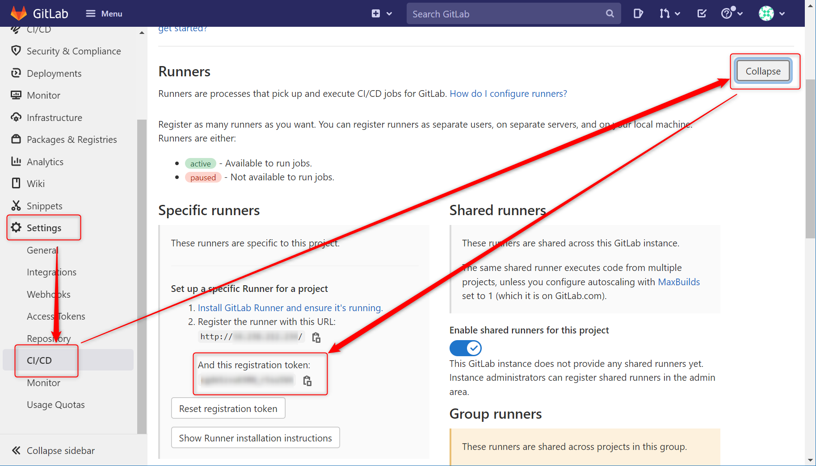Image resolution: width=816 pixels, height=466 pixels.
Task: Focus the Search GitLab field
Action: coord(513,14)
